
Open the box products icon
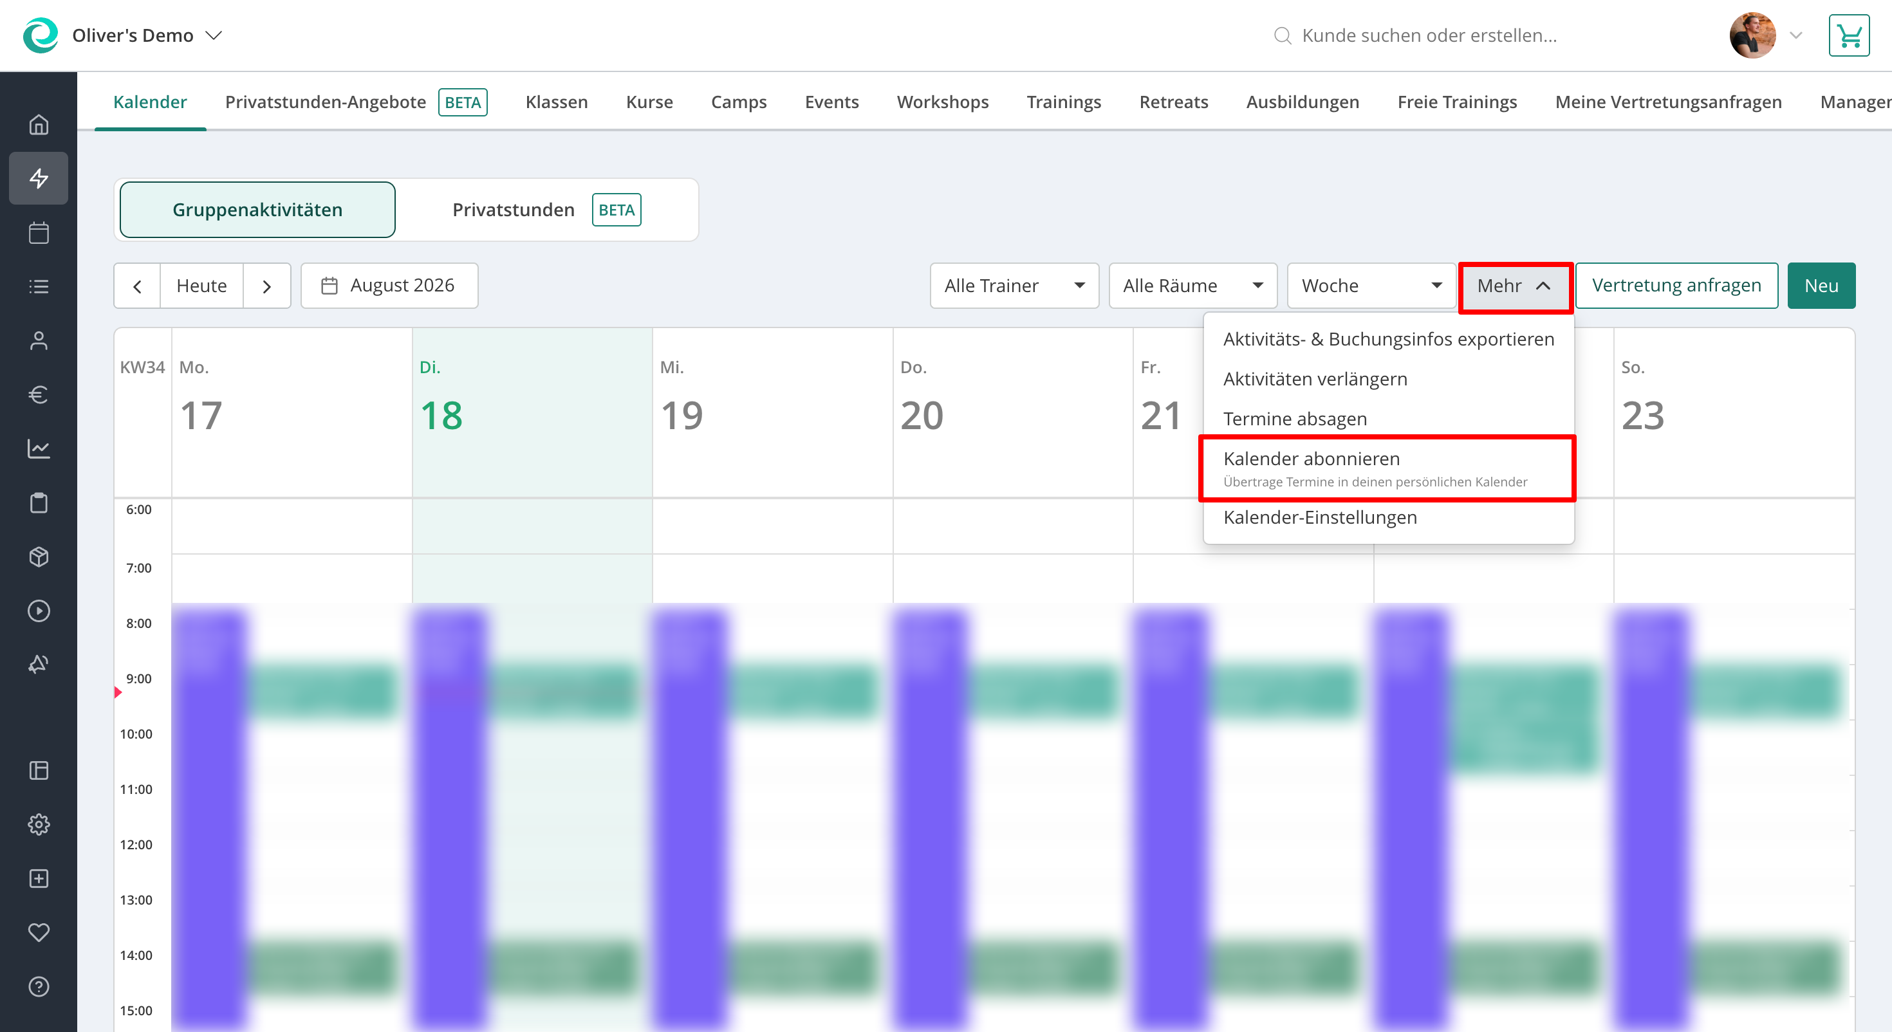coord(38,557)
